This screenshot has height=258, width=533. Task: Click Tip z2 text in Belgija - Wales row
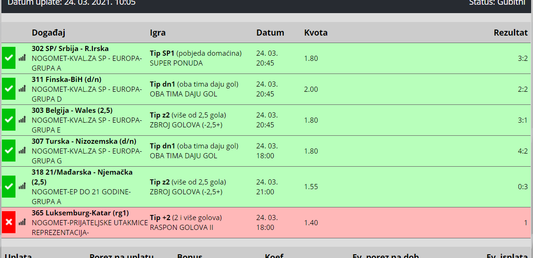click(x=188, y=115)
